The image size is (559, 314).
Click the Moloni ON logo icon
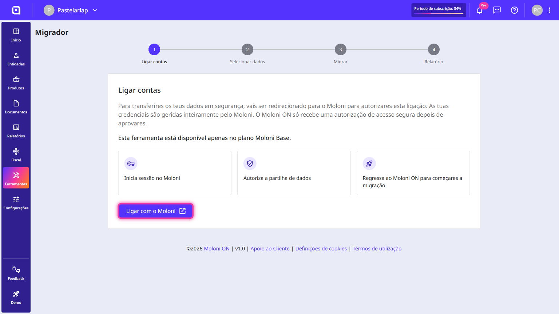click(16, 10)
